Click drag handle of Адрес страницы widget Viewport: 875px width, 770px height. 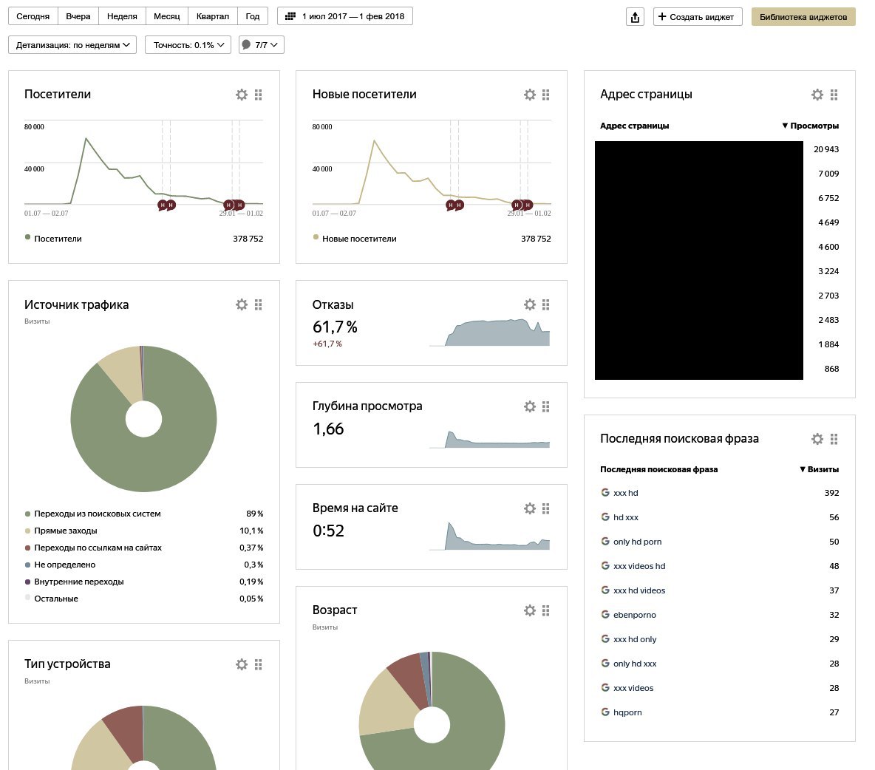click(834, 95)
